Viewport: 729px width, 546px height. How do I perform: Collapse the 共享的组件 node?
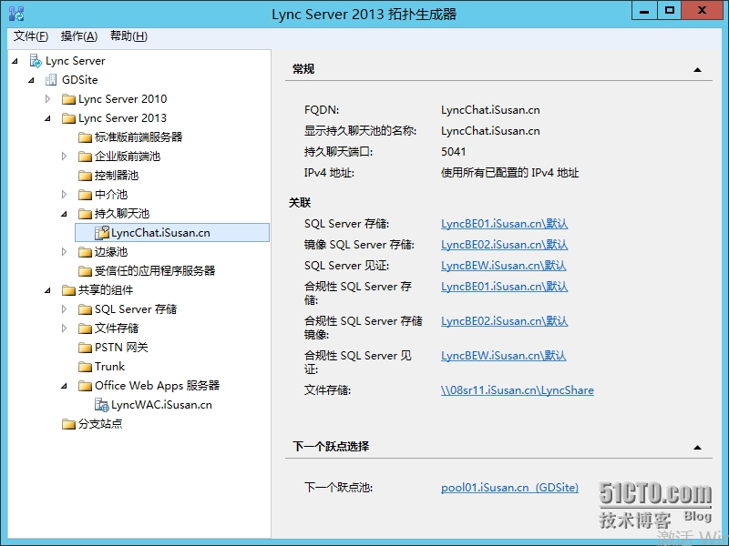[47, 290]
